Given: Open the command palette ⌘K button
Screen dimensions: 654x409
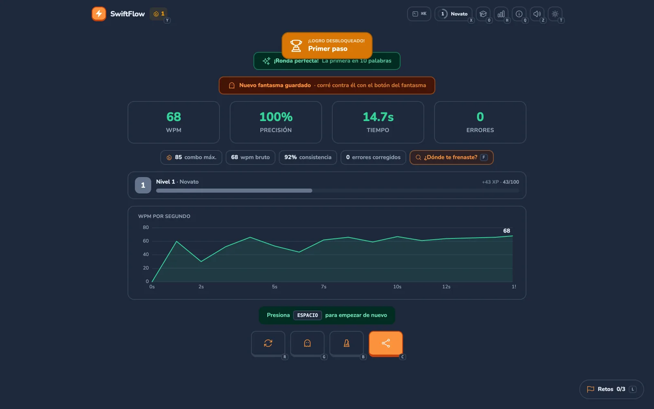Looking at the screenshot, I should [419, 14].
